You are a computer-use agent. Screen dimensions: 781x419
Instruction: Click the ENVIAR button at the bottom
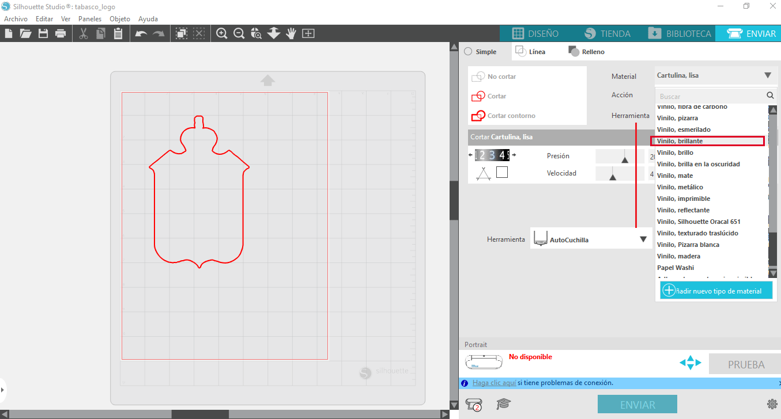coord(637,405)
